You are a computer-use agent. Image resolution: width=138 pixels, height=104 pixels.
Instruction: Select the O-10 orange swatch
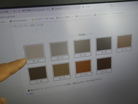(x=83, y=67)
